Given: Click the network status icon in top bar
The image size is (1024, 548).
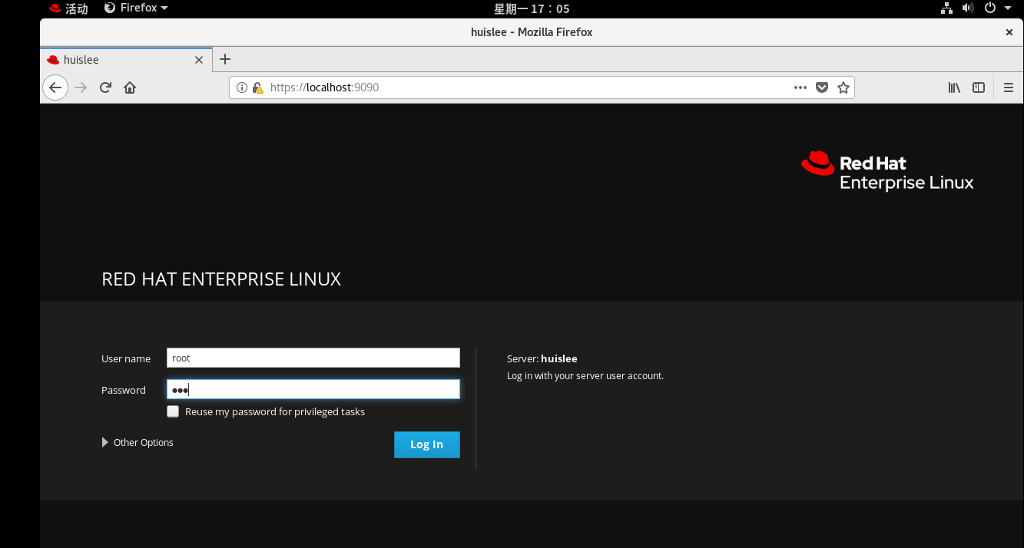Looking at the screenshot, I should (946, 8).
